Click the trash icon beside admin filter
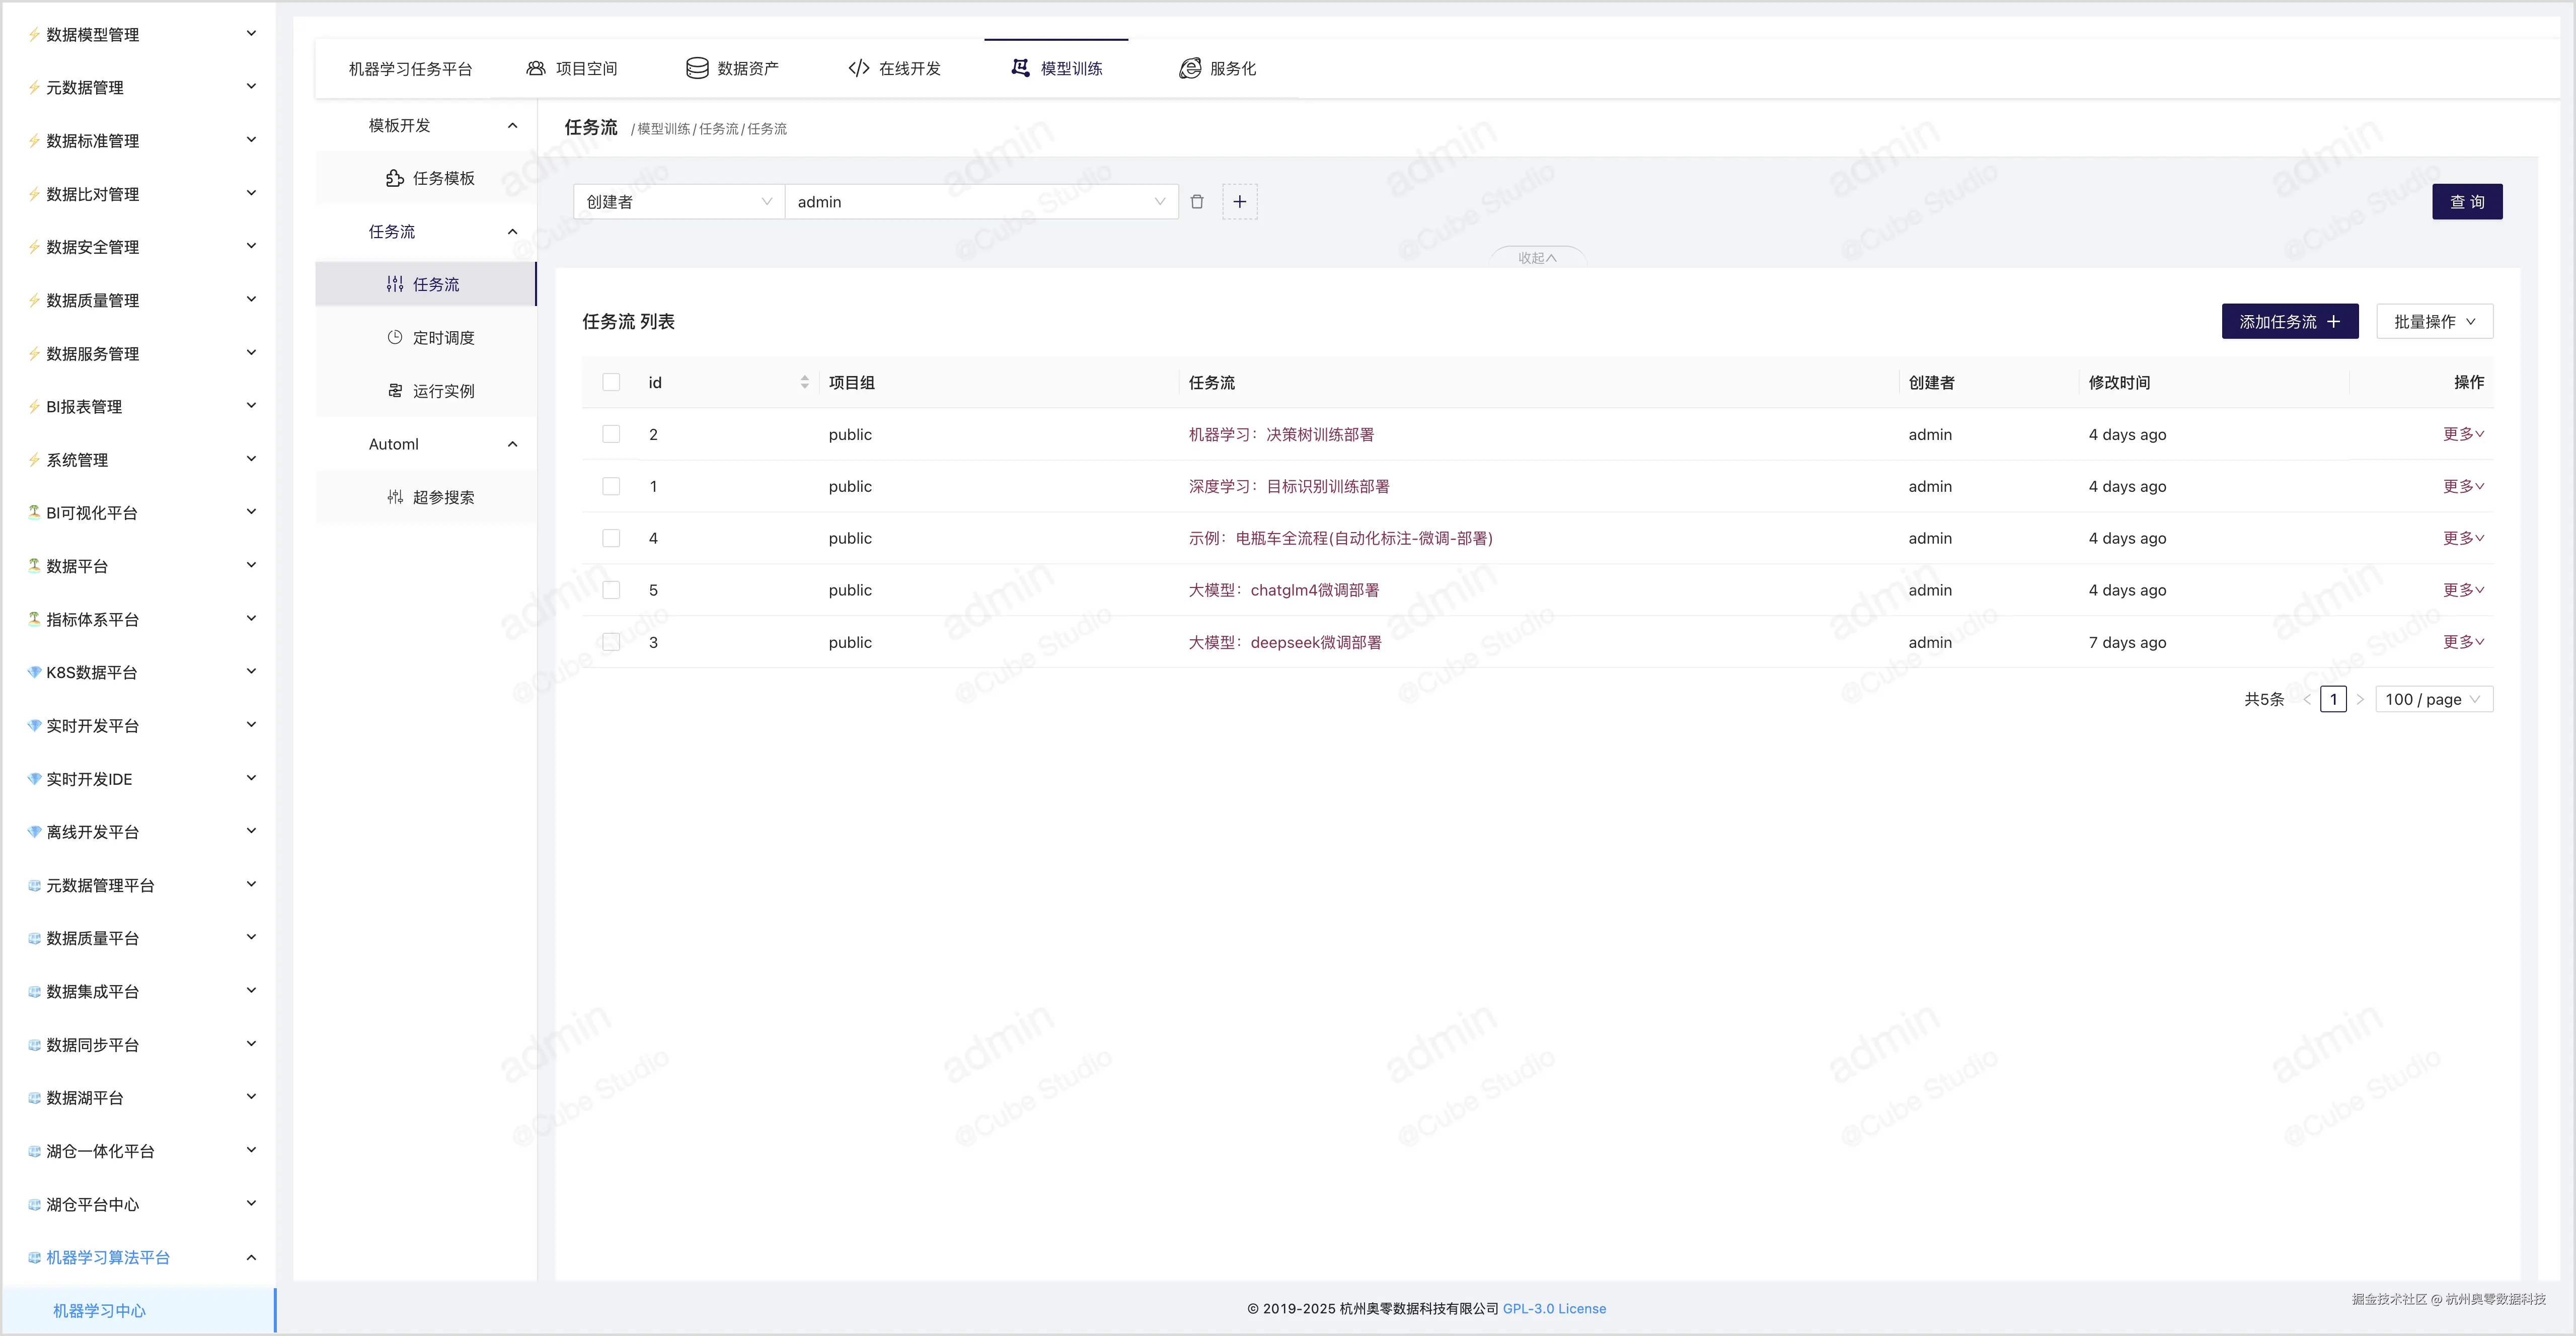 click(x=1197, y=202)
